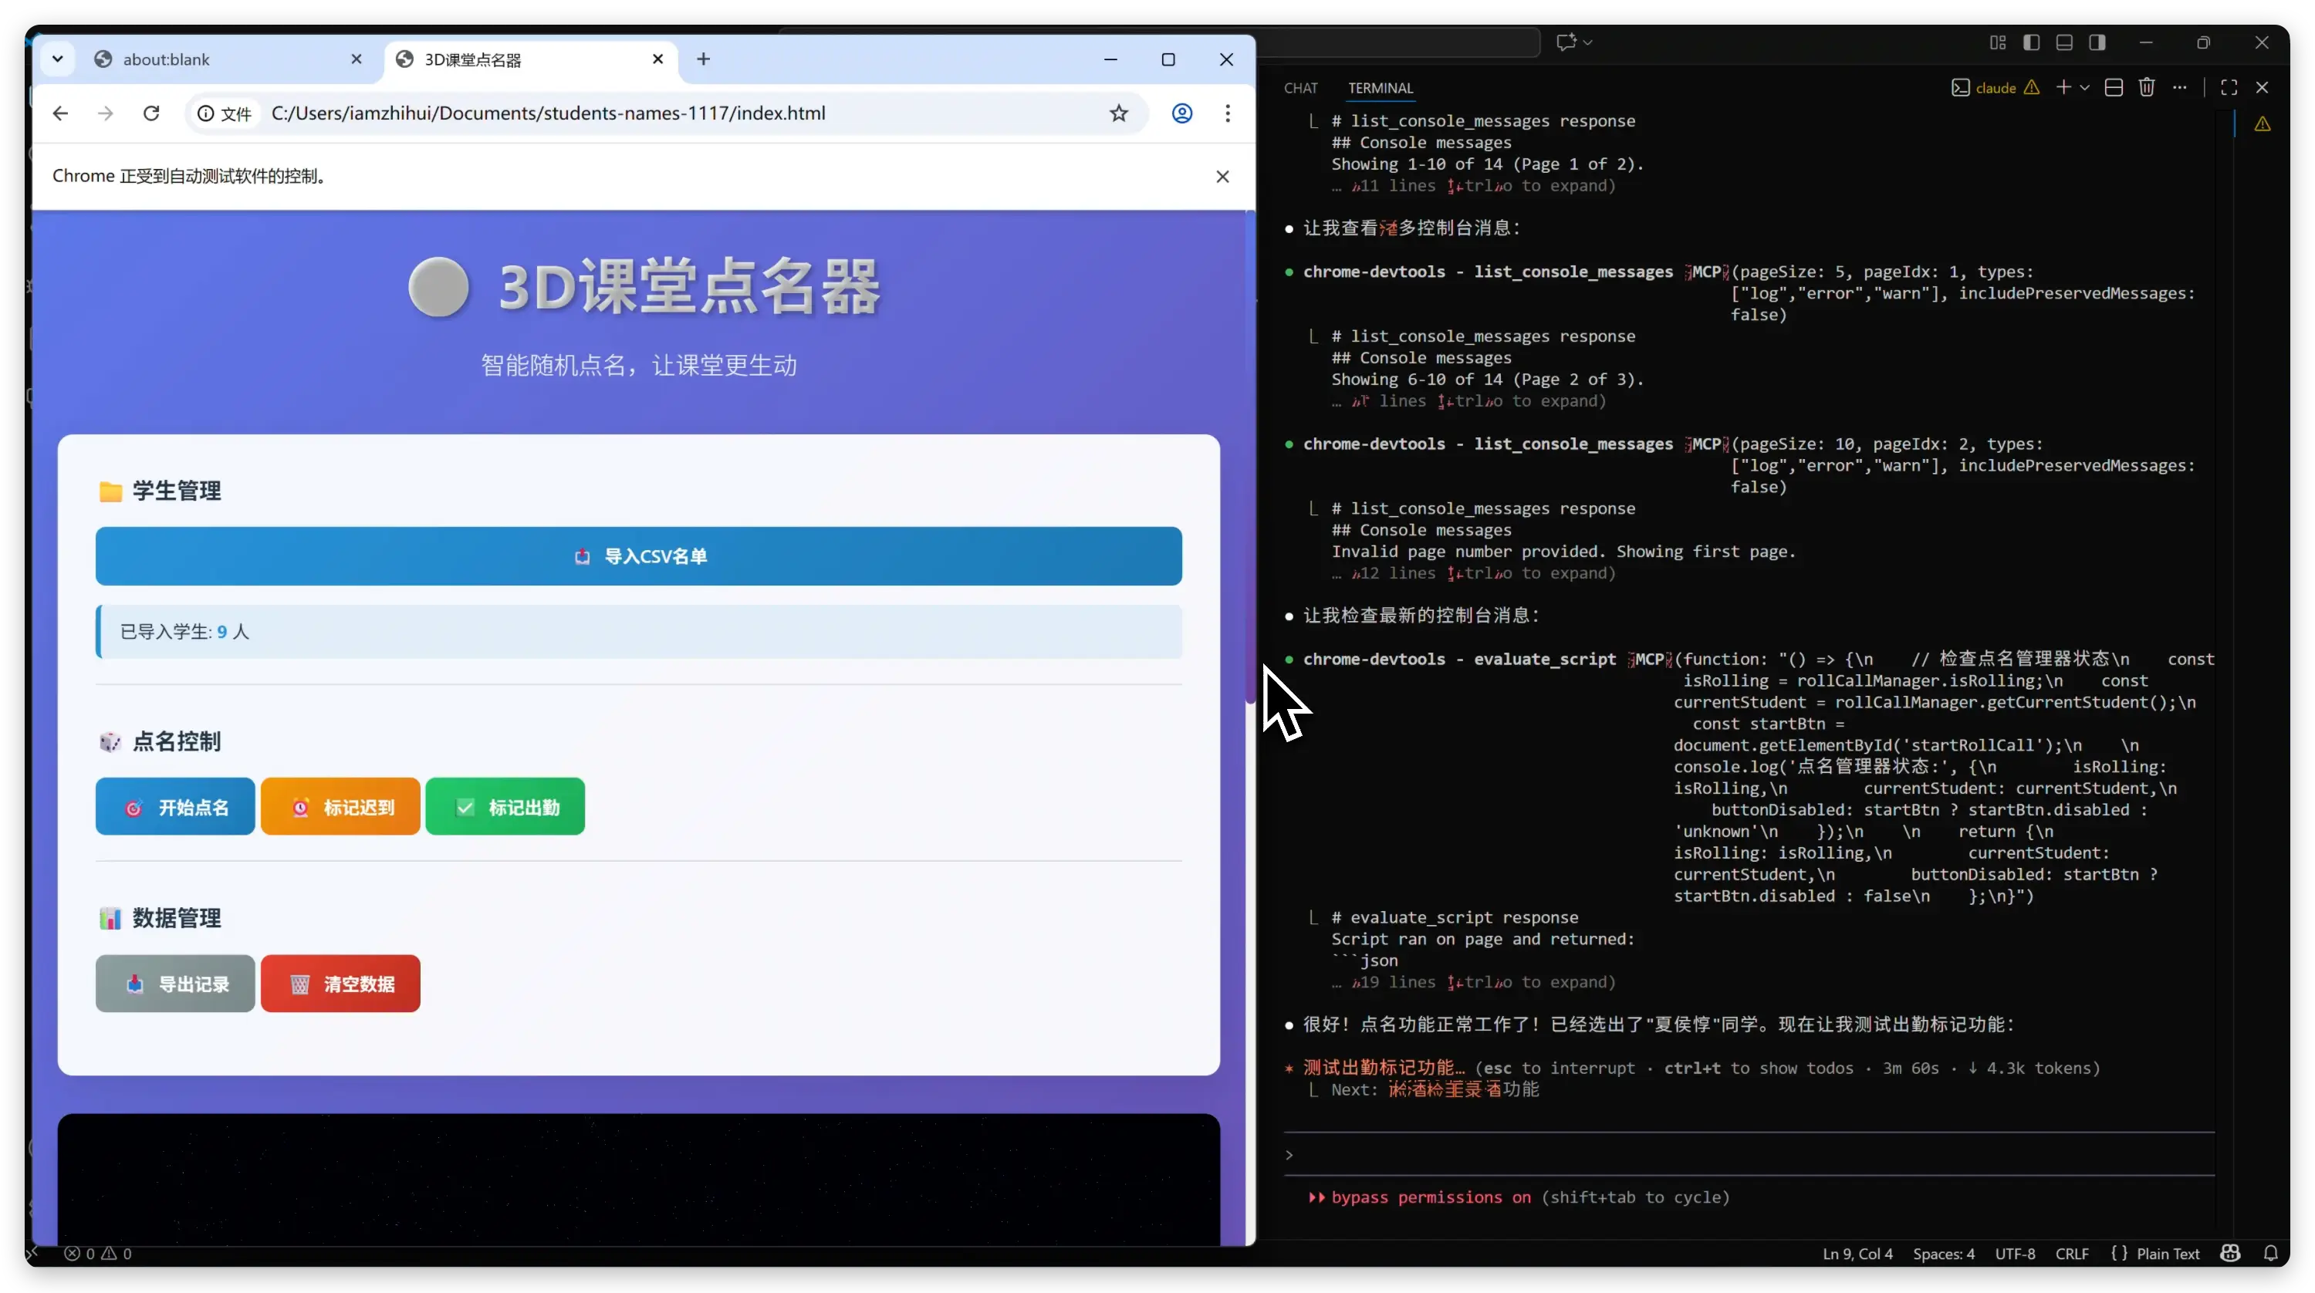Click the 导入CSV名单 import button
Image resolution: width=2315 pixels, height=1293 pixels.
coord(638,556)
